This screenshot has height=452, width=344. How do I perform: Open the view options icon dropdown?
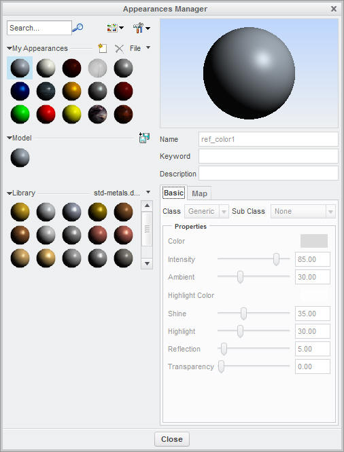pos(115,28)
